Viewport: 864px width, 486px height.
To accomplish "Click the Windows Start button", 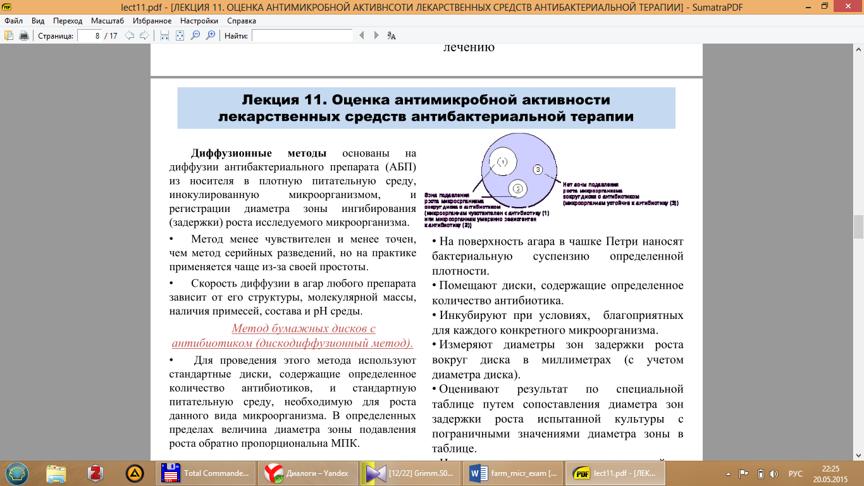I will point(16,473).
